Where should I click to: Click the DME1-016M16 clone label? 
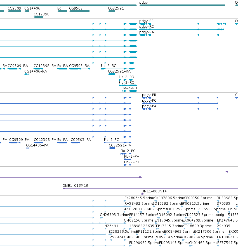[75, 186]
